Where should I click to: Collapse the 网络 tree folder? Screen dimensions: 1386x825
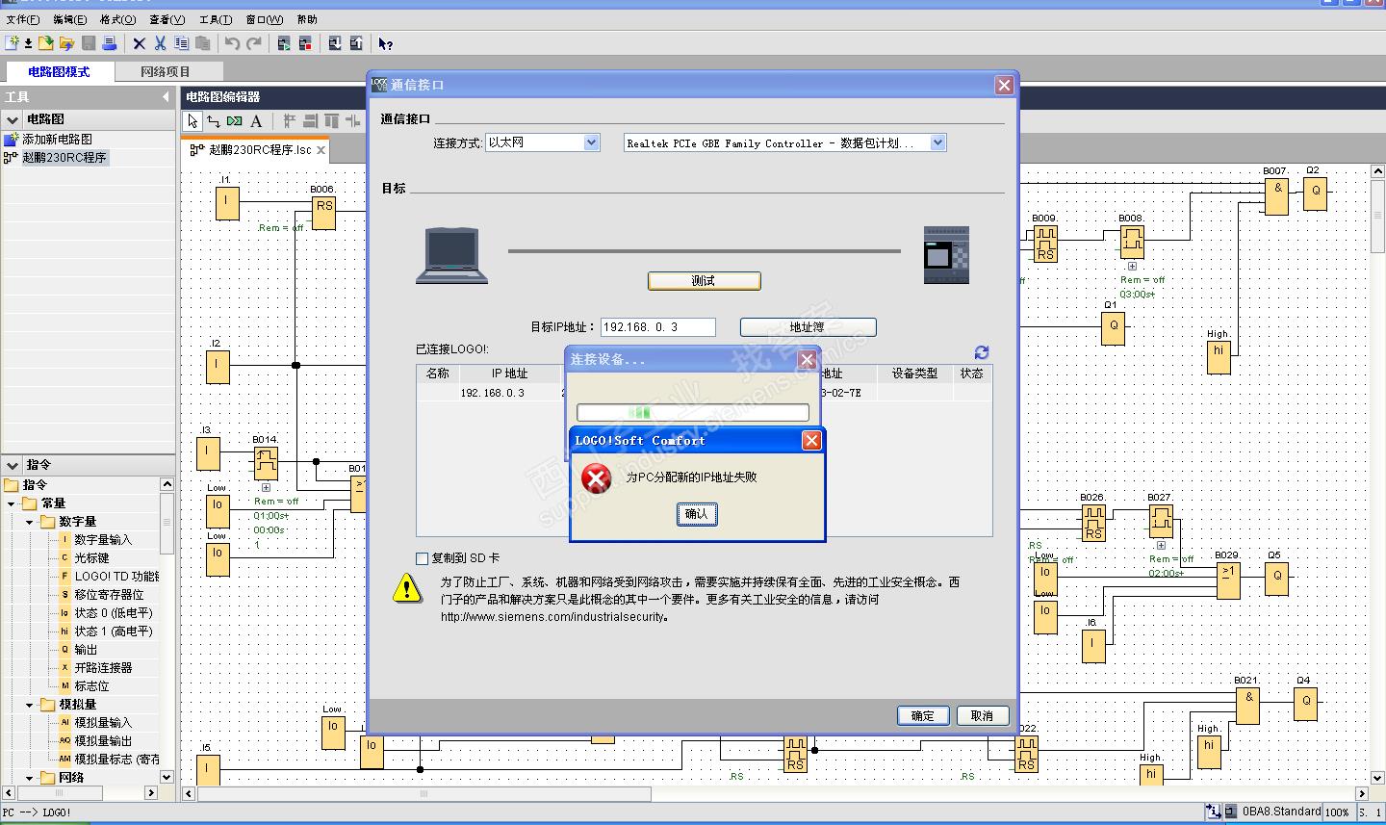29,778
